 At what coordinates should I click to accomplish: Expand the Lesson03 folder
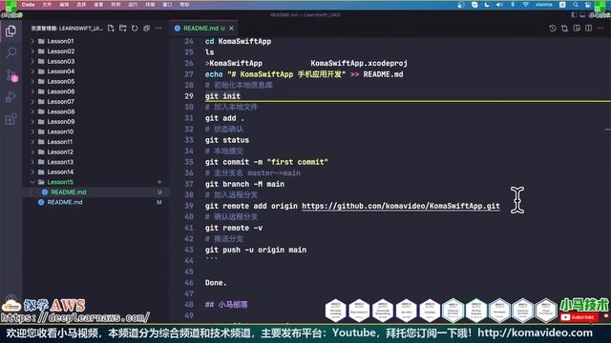(32, 61)
